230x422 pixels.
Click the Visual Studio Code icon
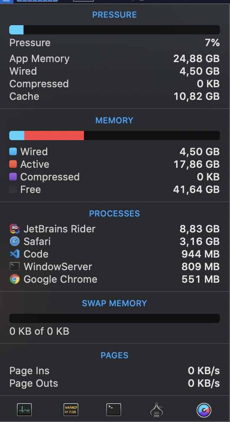(15, 254)
